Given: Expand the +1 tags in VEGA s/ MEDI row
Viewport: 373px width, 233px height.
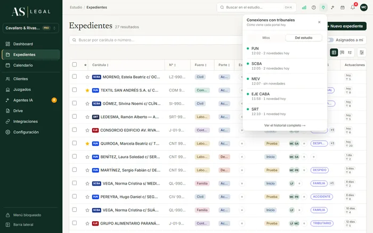Looking at the screenshot, I should pyautogui.click(x=332, y=184).
